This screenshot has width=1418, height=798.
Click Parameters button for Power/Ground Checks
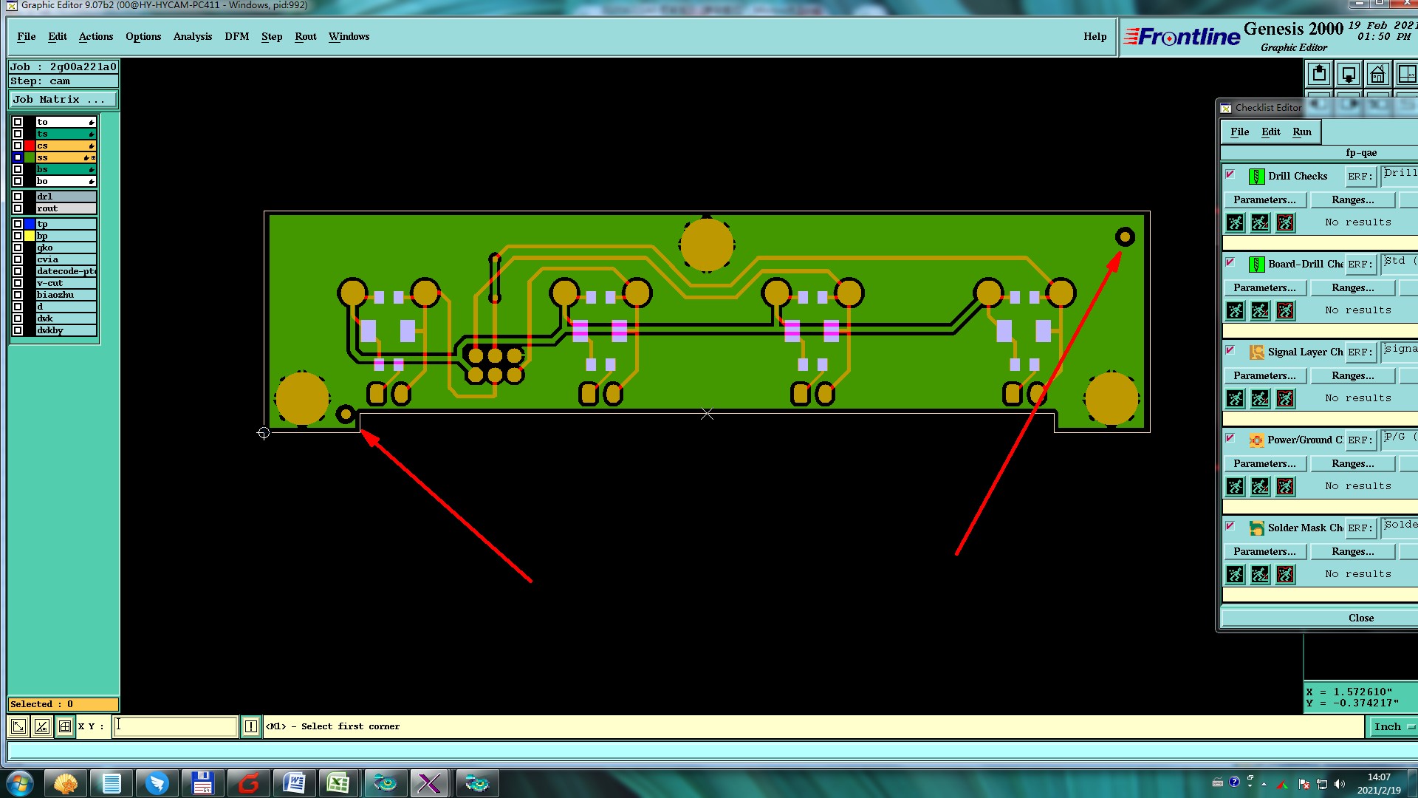point(1264,463)
